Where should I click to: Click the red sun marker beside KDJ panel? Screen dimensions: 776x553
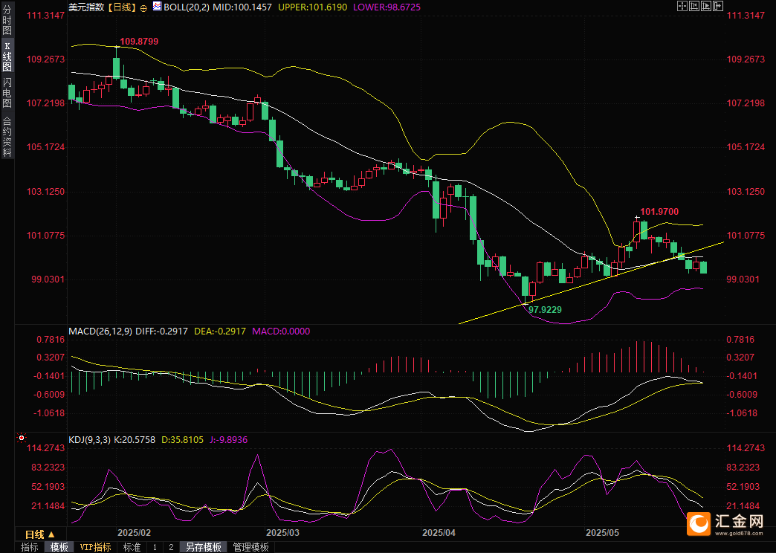click(x=22, y=438)
